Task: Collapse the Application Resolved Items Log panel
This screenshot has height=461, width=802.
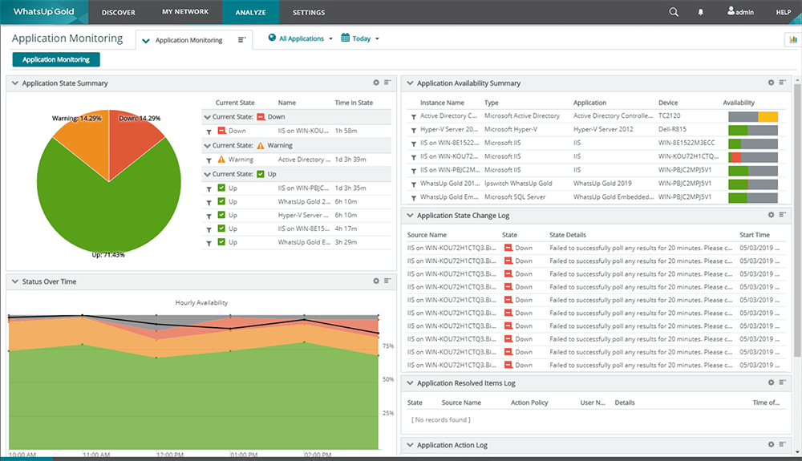Action: click(410, 382)
